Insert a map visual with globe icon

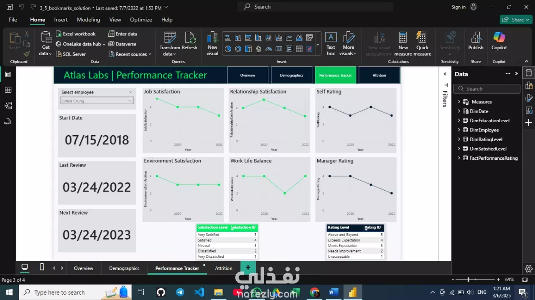tap(258, 49)
